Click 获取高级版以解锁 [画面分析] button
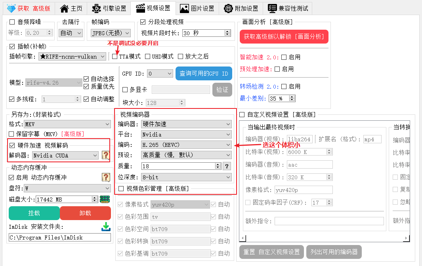The image size is (422, 266). tap(284, 36)
